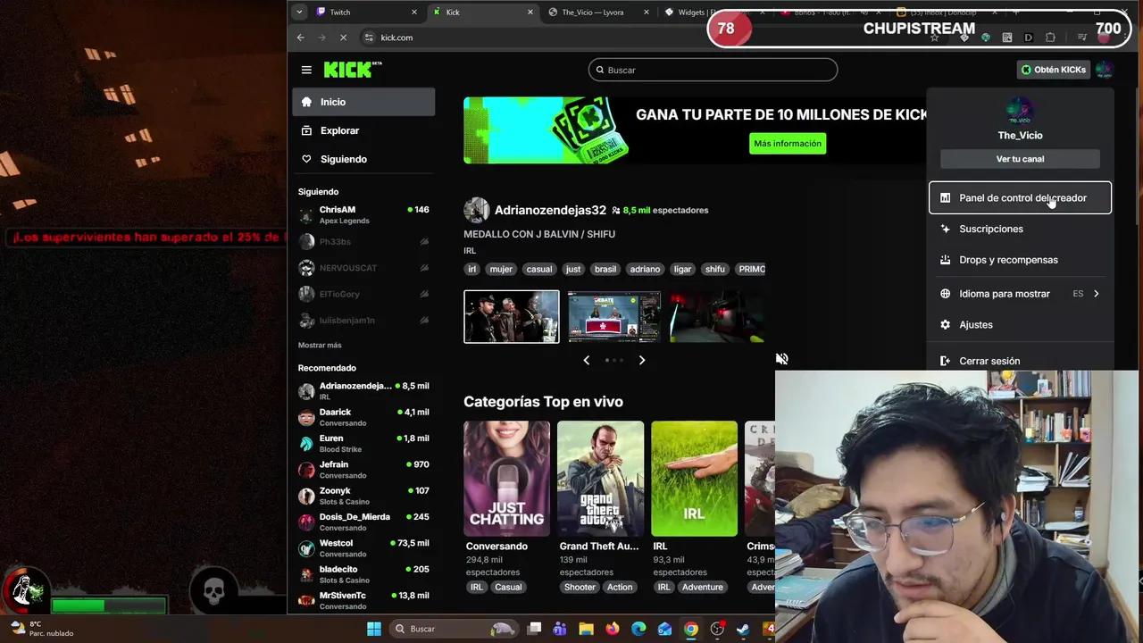Open Suscripciones from the user menu

click(x=1020, y=229)
